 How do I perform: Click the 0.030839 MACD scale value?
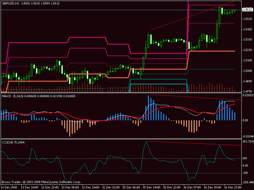point(248,95)
